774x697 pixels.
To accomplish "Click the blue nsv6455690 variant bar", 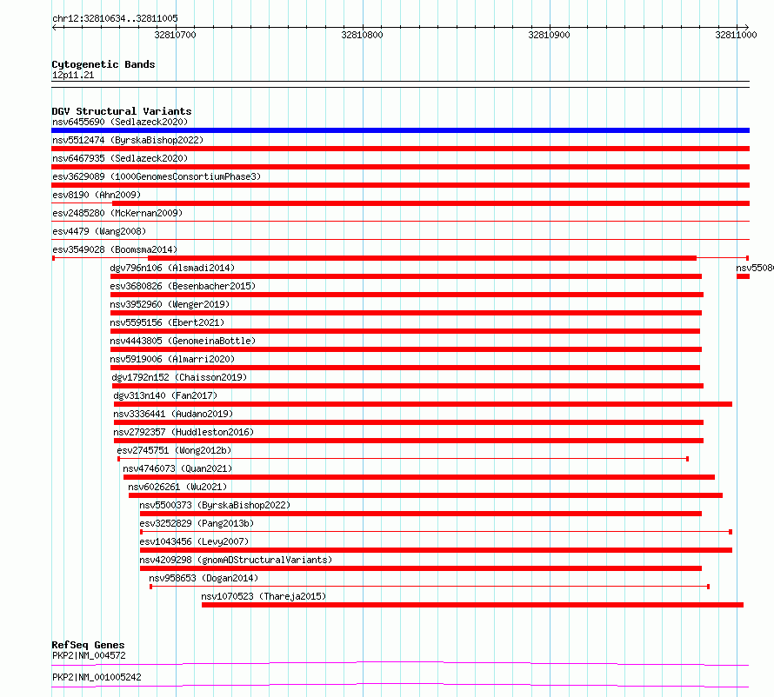I will coord(400,130).
